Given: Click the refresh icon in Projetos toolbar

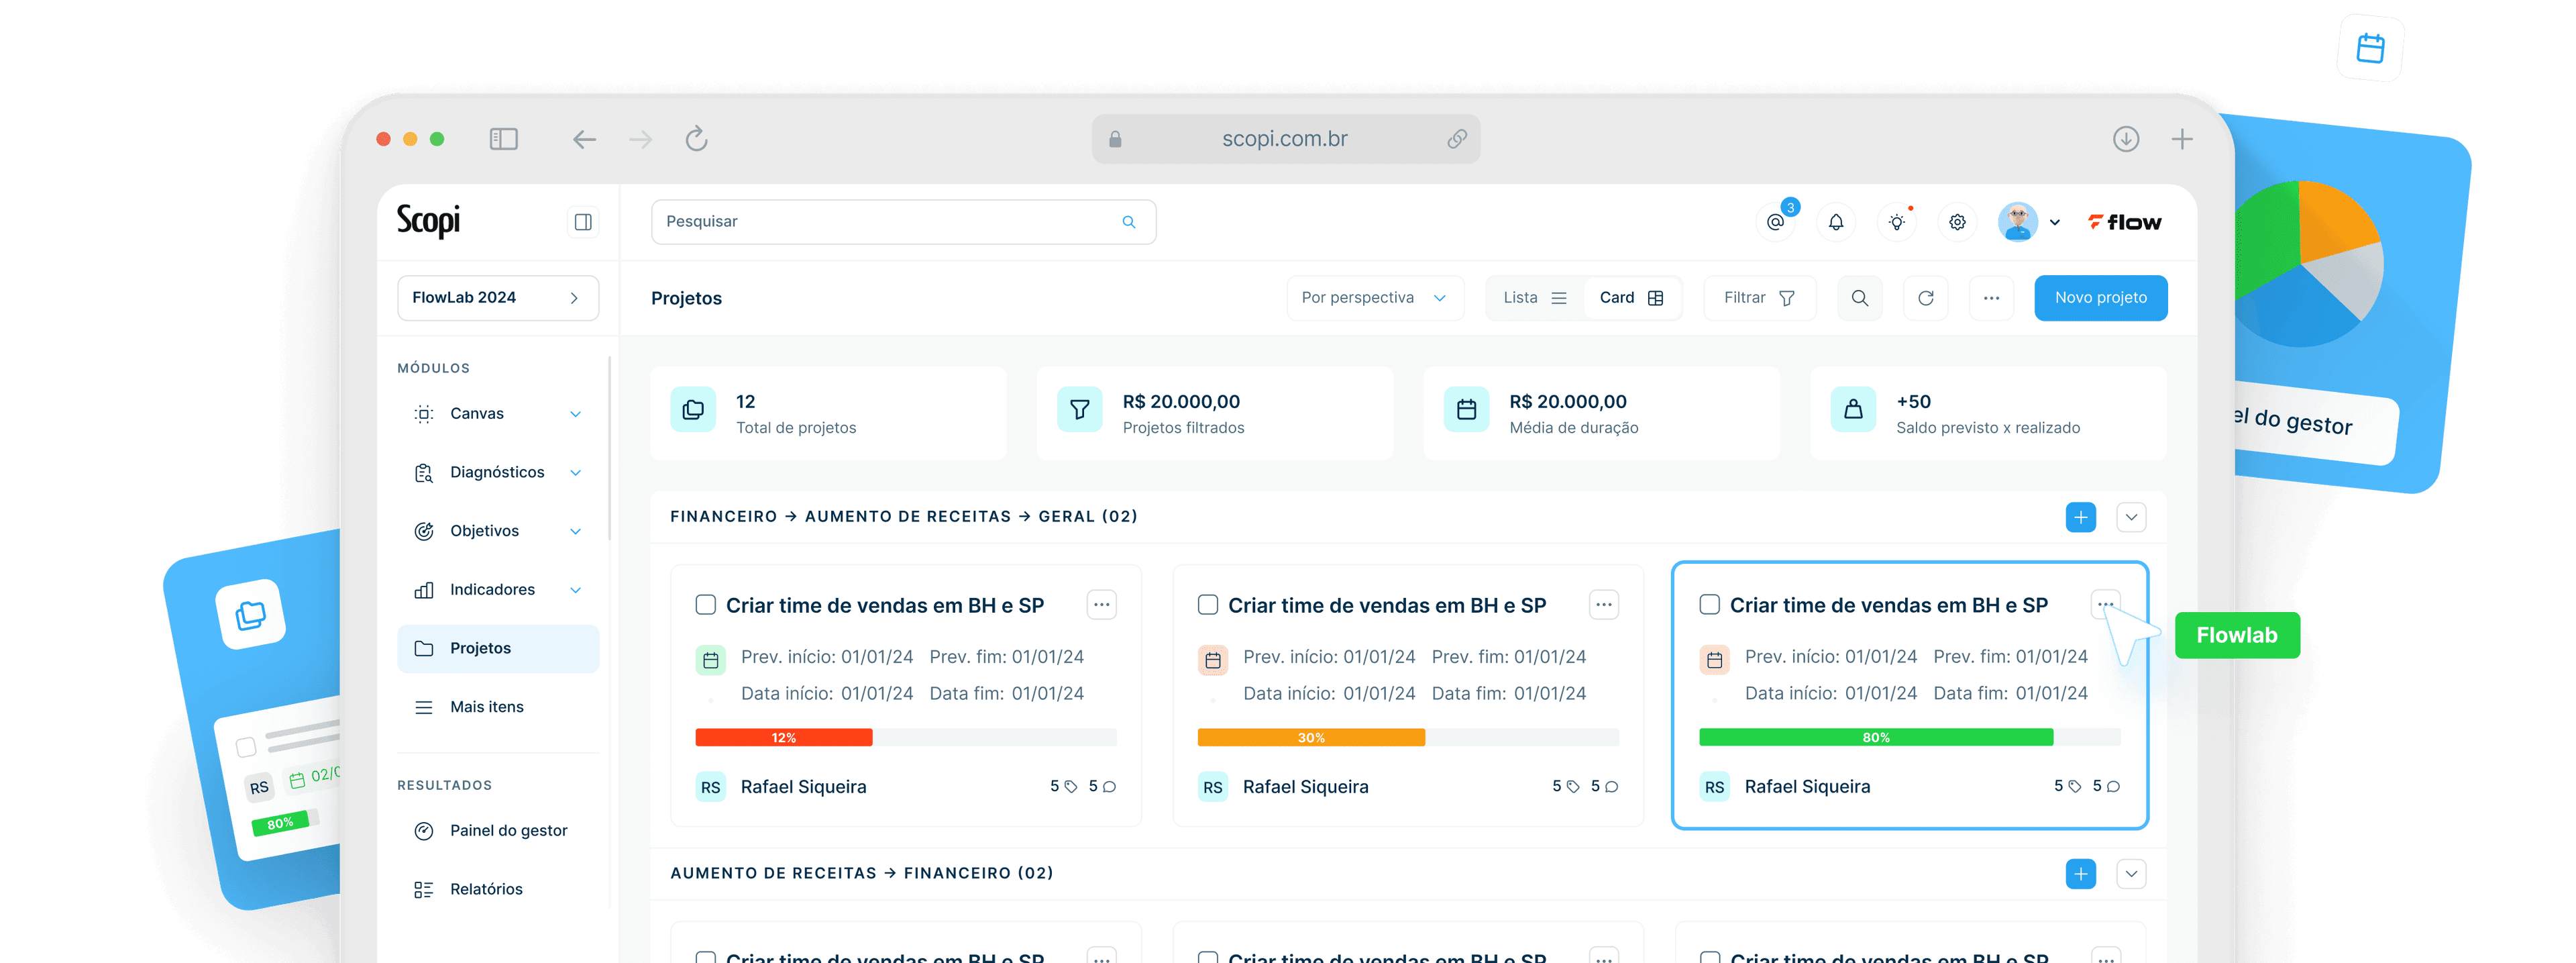Looking at the screenshot, I should (1925, 298).
